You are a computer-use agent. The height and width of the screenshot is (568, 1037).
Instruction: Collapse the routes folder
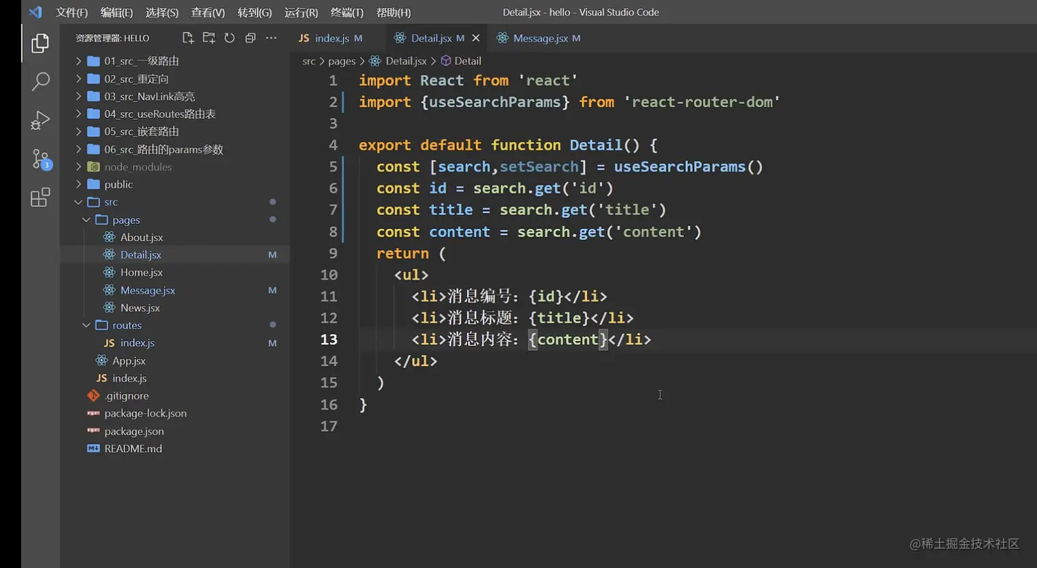(175, 325)
